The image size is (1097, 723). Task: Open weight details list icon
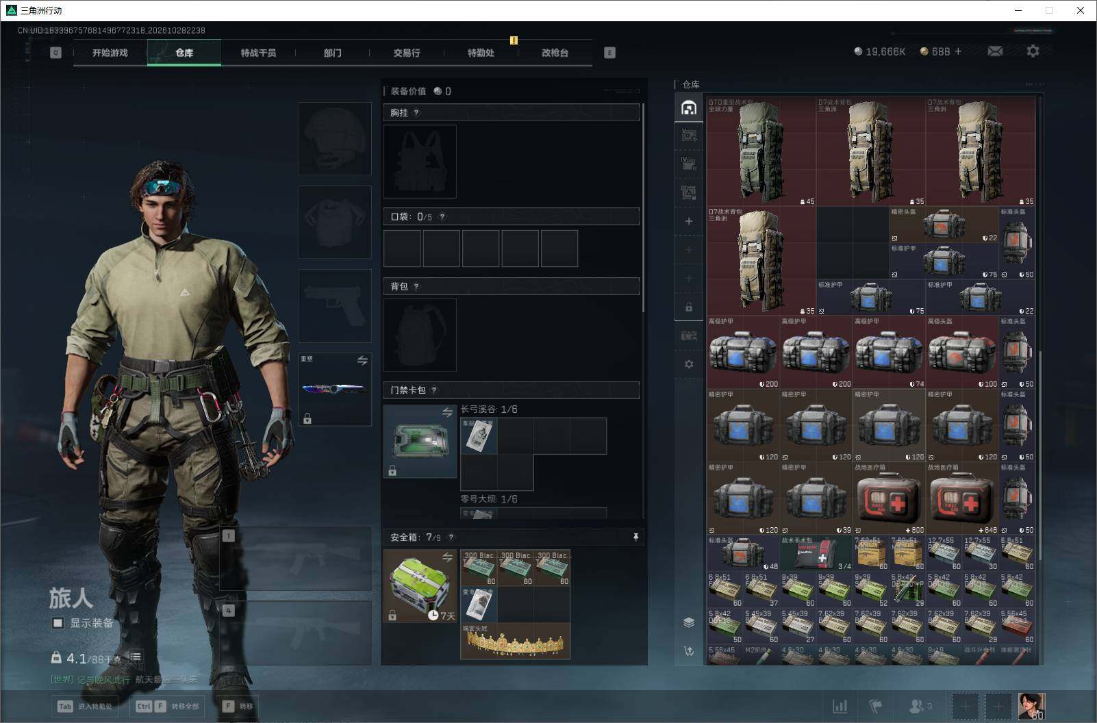click(136, 657)
